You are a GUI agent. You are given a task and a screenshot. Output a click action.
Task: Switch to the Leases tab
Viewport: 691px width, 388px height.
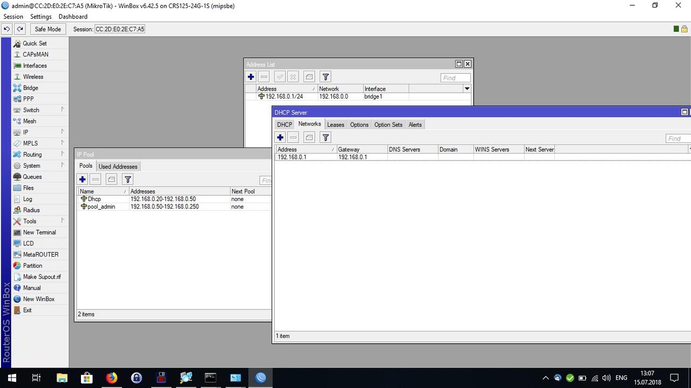point(335,124)
